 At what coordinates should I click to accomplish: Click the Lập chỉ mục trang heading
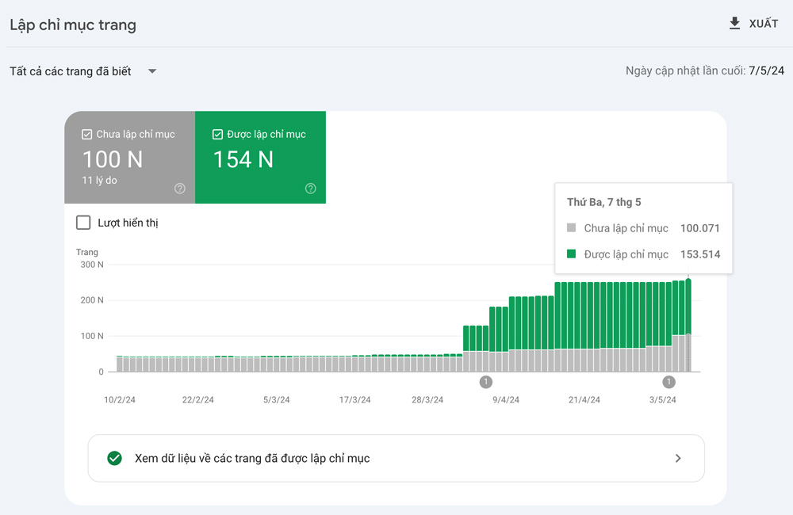[x=73, y=25]
